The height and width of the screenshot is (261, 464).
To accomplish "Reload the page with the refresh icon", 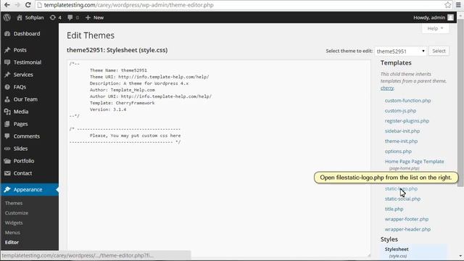I will [28, 5].
